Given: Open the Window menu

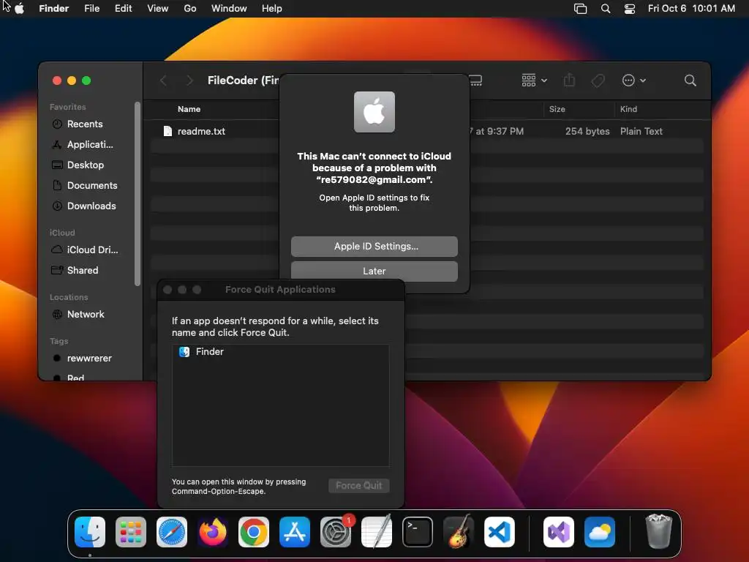Looking at the screenshot, I should coord(229,9).
